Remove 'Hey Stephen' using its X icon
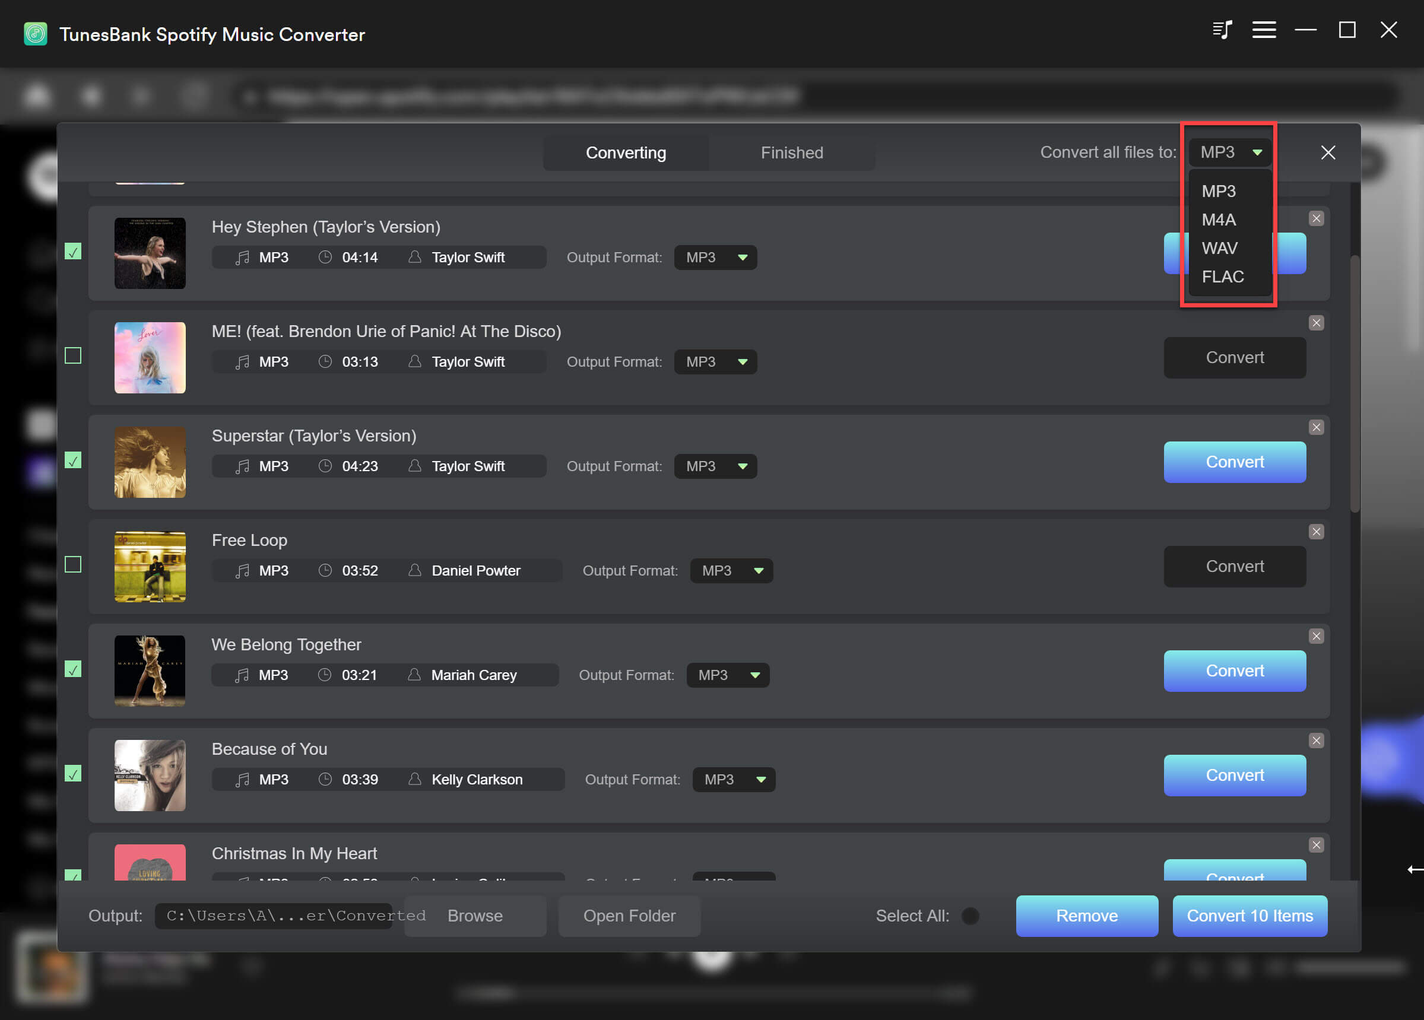1424x1020 pixels. (x=1317, y=218)
